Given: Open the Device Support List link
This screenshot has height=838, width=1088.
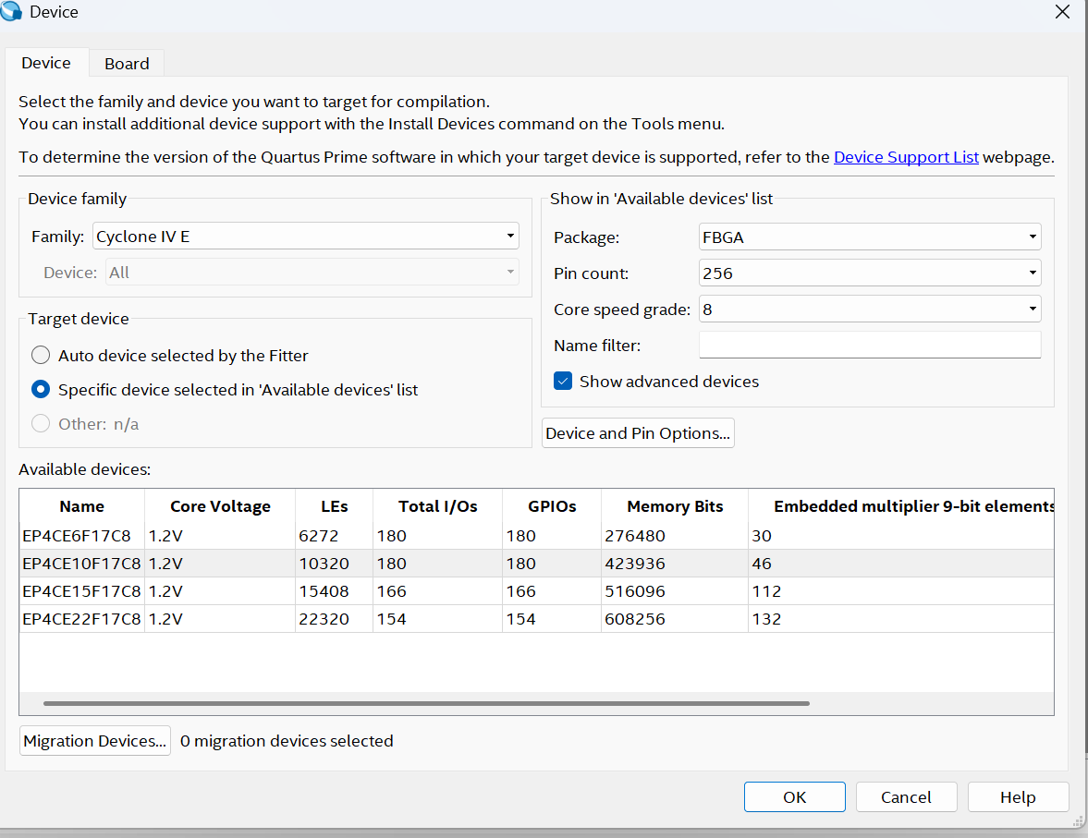Looking at the screenshot, I should pyautogui.click(x=906, y=157).
